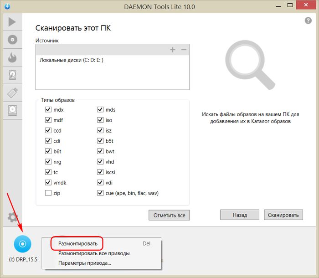Uncheck the vmdk image type
Screen dimensions: 319x278
click(48, 182)
